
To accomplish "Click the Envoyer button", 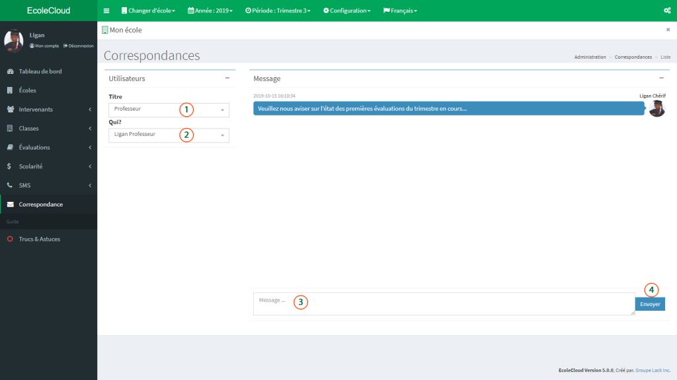I will coord(650,303).
